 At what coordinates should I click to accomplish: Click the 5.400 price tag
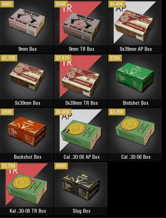[x=117, y=4]
